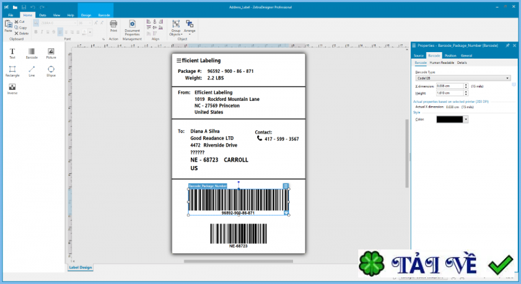Select the Inverse object tool
Screen dimensions: 521x284
tap(12, 88)
